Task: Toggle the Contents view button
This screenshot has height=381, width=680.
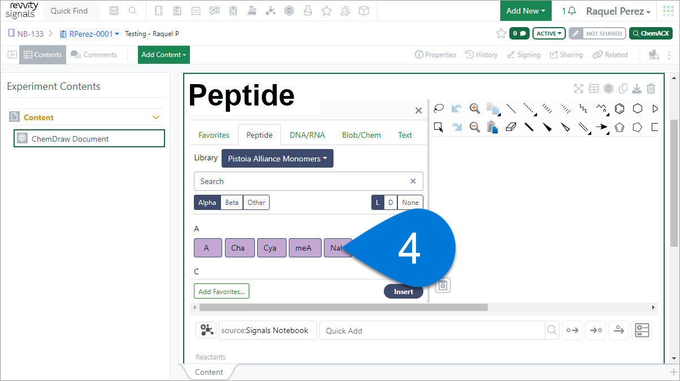Action: 43,55
